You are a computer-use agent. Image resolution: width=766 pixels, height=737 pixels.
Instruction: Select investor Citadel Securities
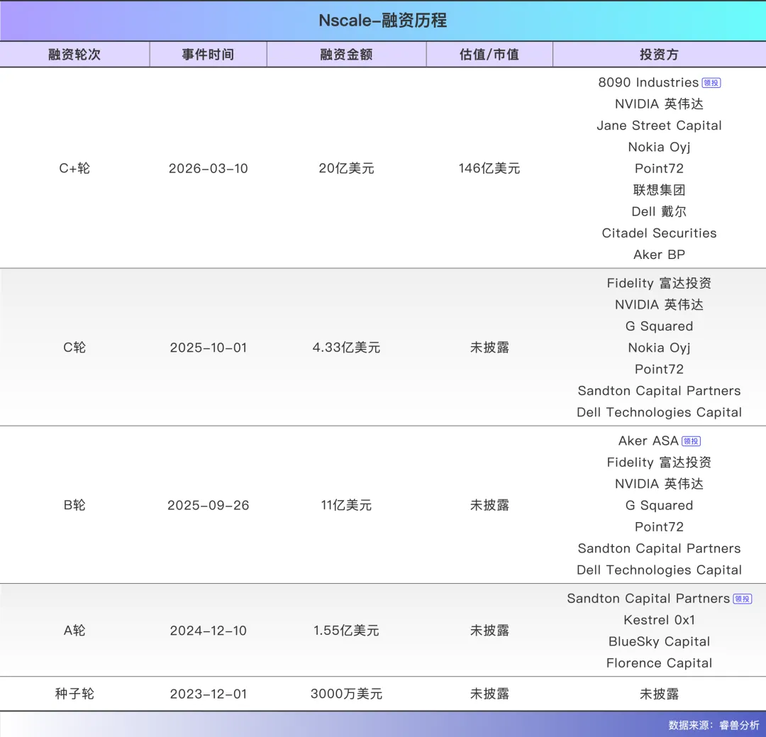[659, 233]
